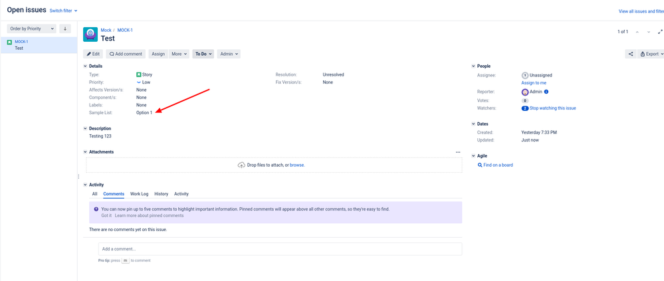Click the Unresolved resolution value
664x281 pixels.
pos(333,74)
